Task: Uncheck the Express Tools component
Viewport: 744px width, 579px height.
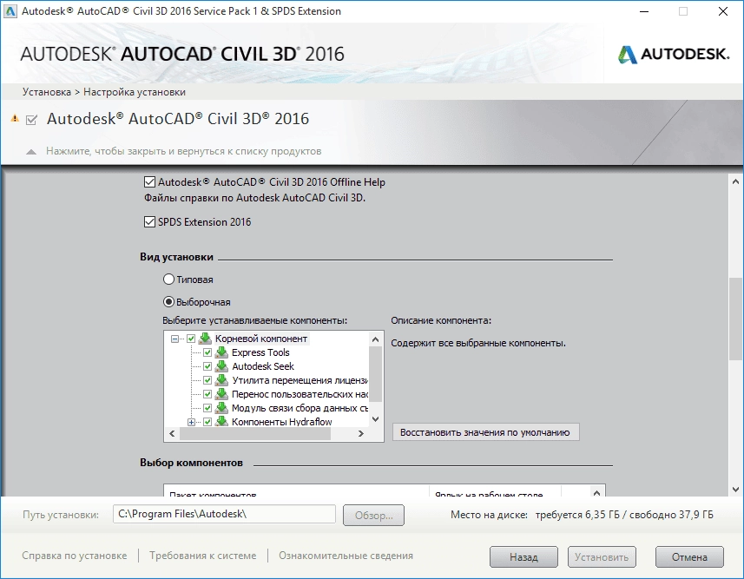Action: pyautogui.click(x=207, y=352)
